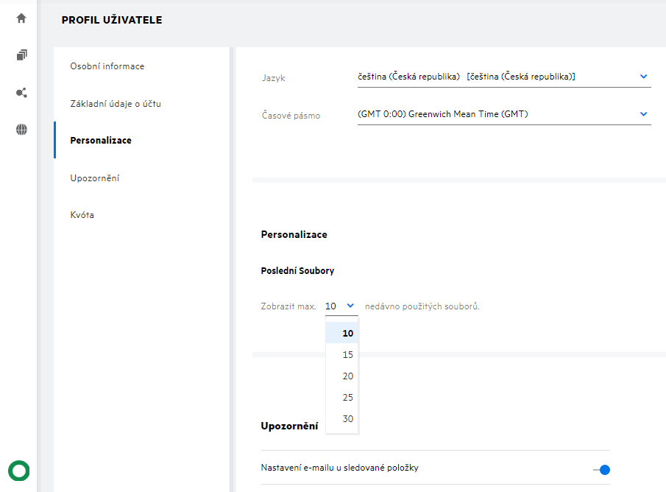This screenshot has width=666, height=492.
Task: Open Základní údaje o účtu section
Action: [116, 104]
